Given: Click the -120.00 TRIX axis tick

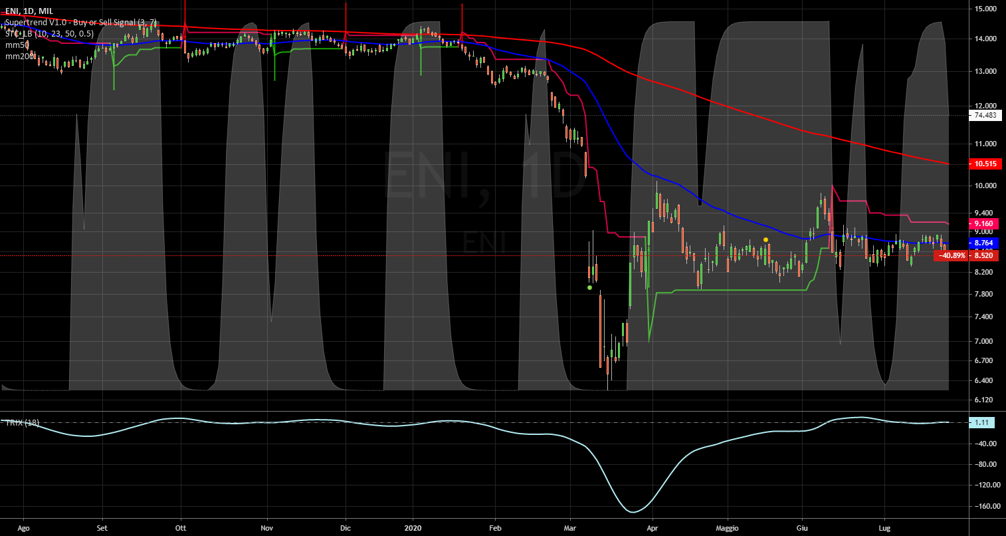Looking at the screenshot, I should [x=987, y=485].
